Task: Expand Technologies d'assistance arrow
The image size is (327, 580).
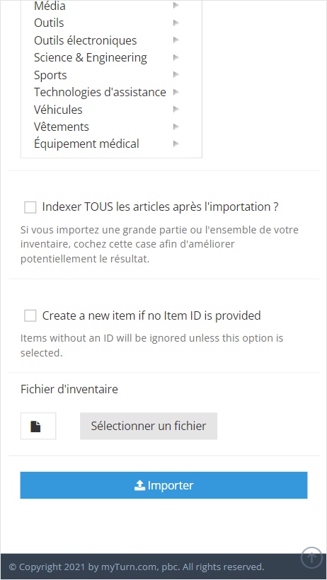Action: coord(176,92)
